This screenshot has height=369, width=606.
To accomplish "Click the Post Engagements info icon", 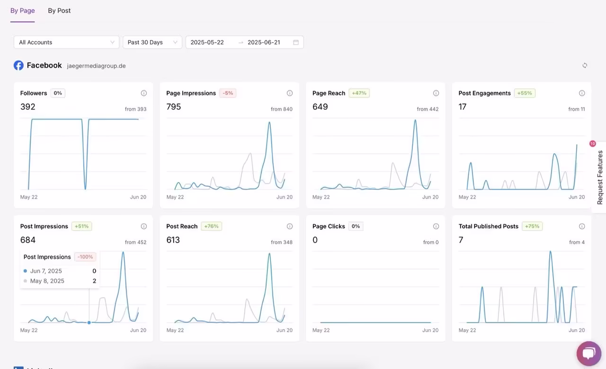I will point(582,93).
